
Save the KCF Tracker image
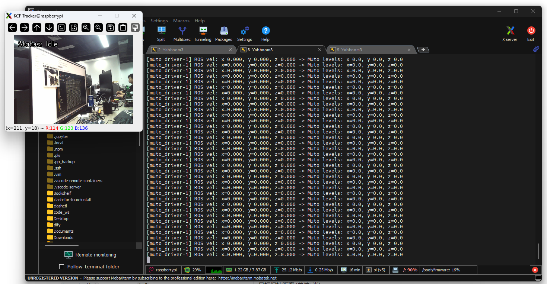click(111, 27)
